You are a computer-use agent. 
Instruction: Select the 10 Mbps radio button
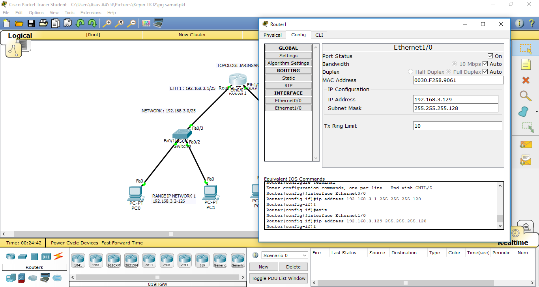[x=454, y=64]
